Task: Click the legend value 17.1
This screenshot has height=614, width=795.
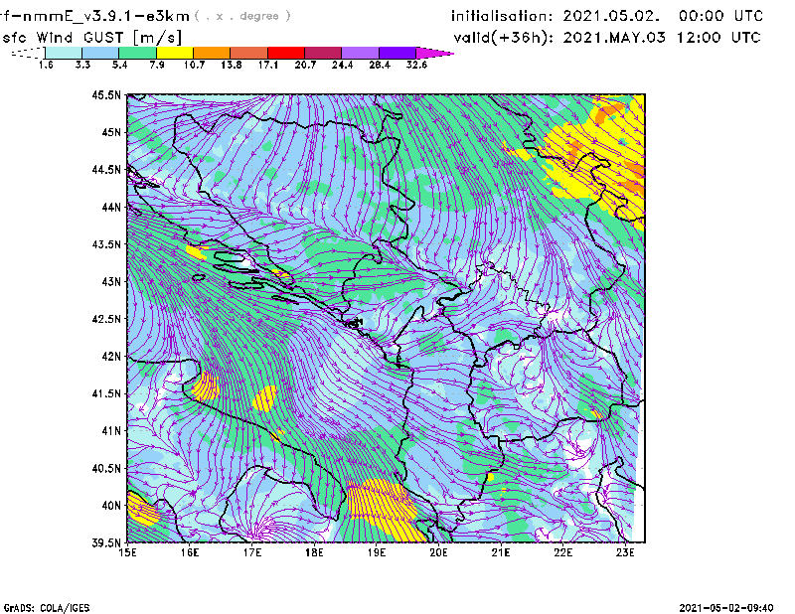Action: pyautogui.click(x=268, y=65)
